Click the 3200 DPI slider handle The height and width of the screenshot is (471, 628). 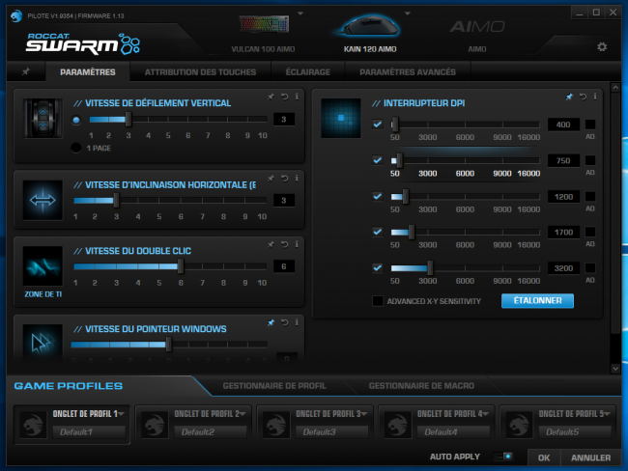click(430, 267)
